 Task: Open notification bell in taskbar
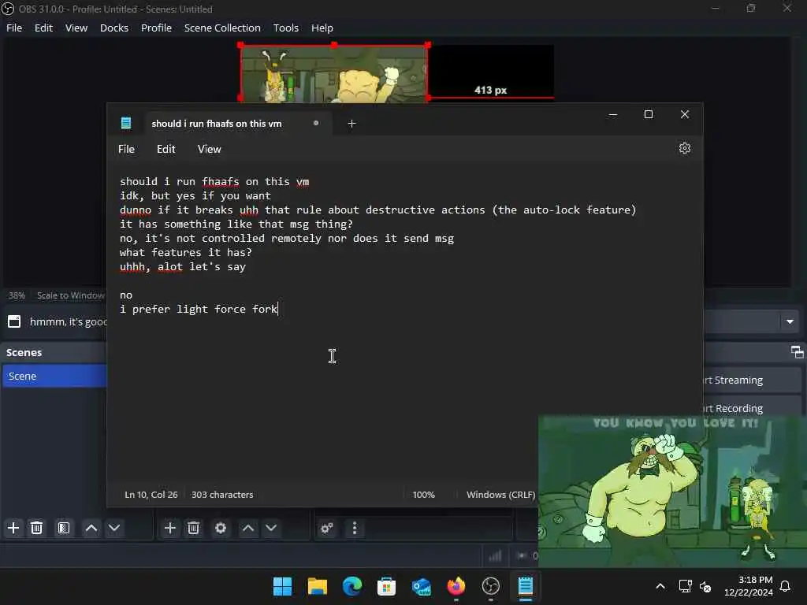tap(786, 586)
